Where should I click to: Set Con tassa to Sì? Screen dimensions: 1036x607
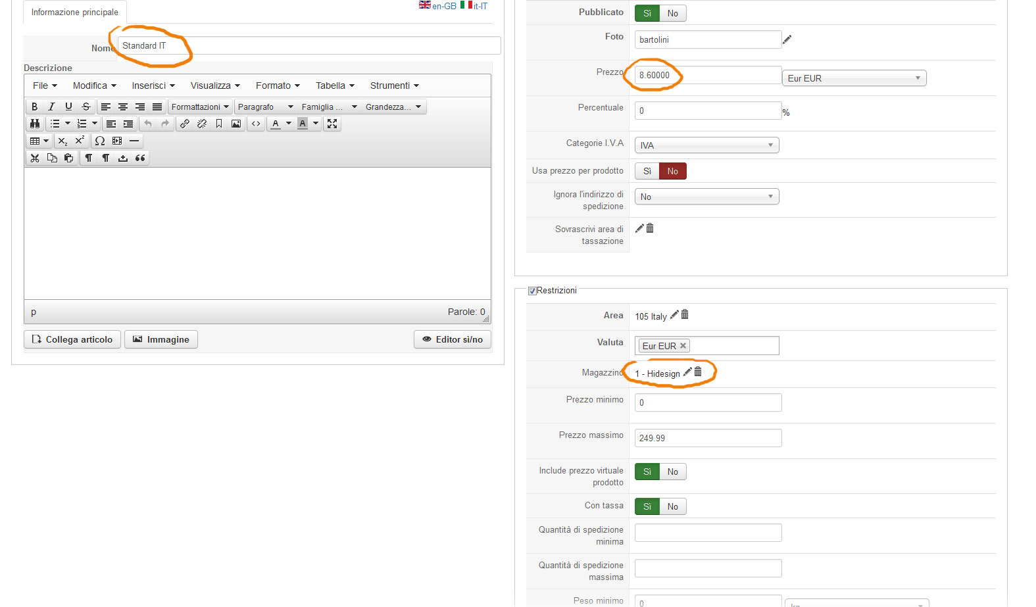[647, 506]
